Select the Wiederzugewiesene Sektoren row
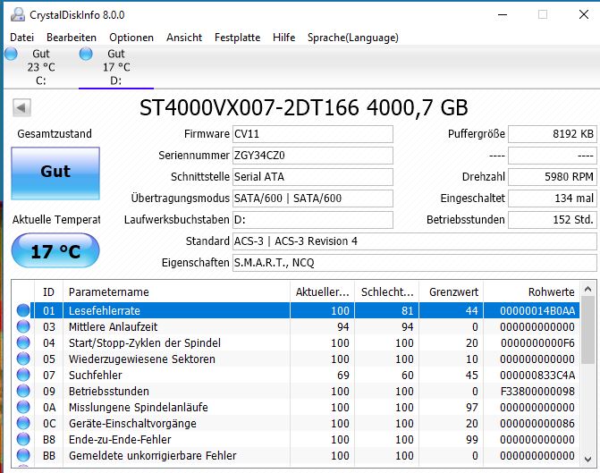The width and height of the screenshot is (600, 473). [296, 359]
